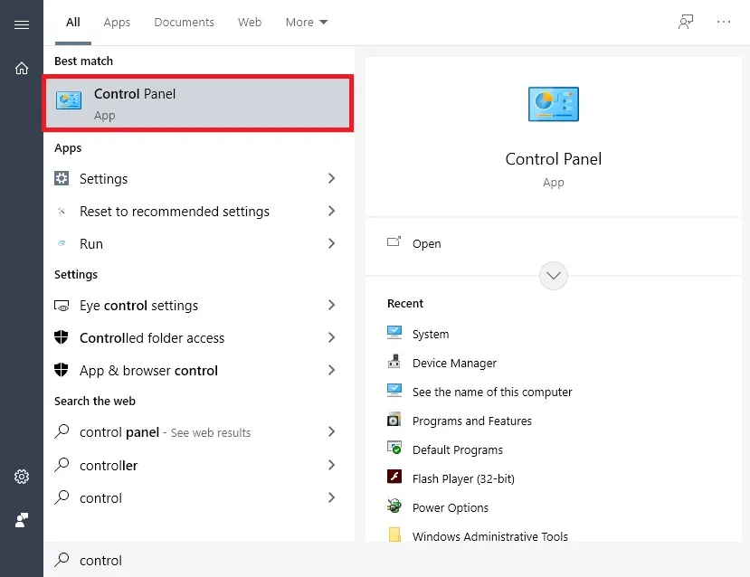Open Device Manager from Recent list
The image size is (750, 577).
coord(452,363)
